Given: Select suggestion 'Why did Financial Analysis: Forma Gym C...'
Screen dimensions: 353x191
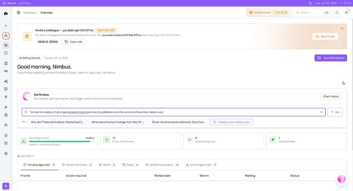Looking at the screenshot, I should (58, 122).
